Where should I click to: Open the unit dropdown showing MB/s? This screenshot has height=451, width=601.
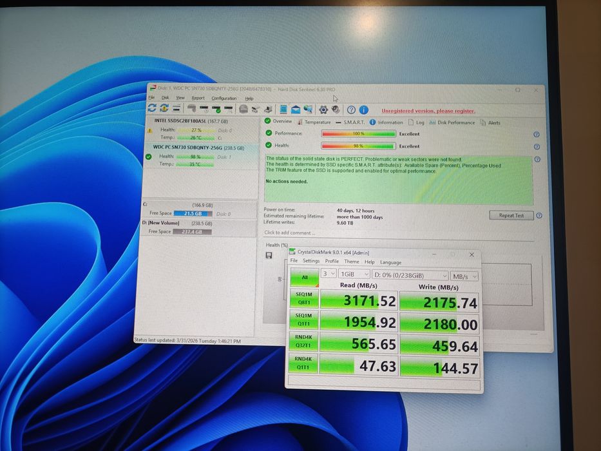pyautogui.click(x=465, y=276)
